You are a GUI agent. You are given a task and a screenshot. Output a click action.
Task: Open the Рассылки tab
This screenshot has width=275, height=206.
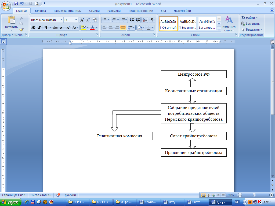[x=114, y=11]
